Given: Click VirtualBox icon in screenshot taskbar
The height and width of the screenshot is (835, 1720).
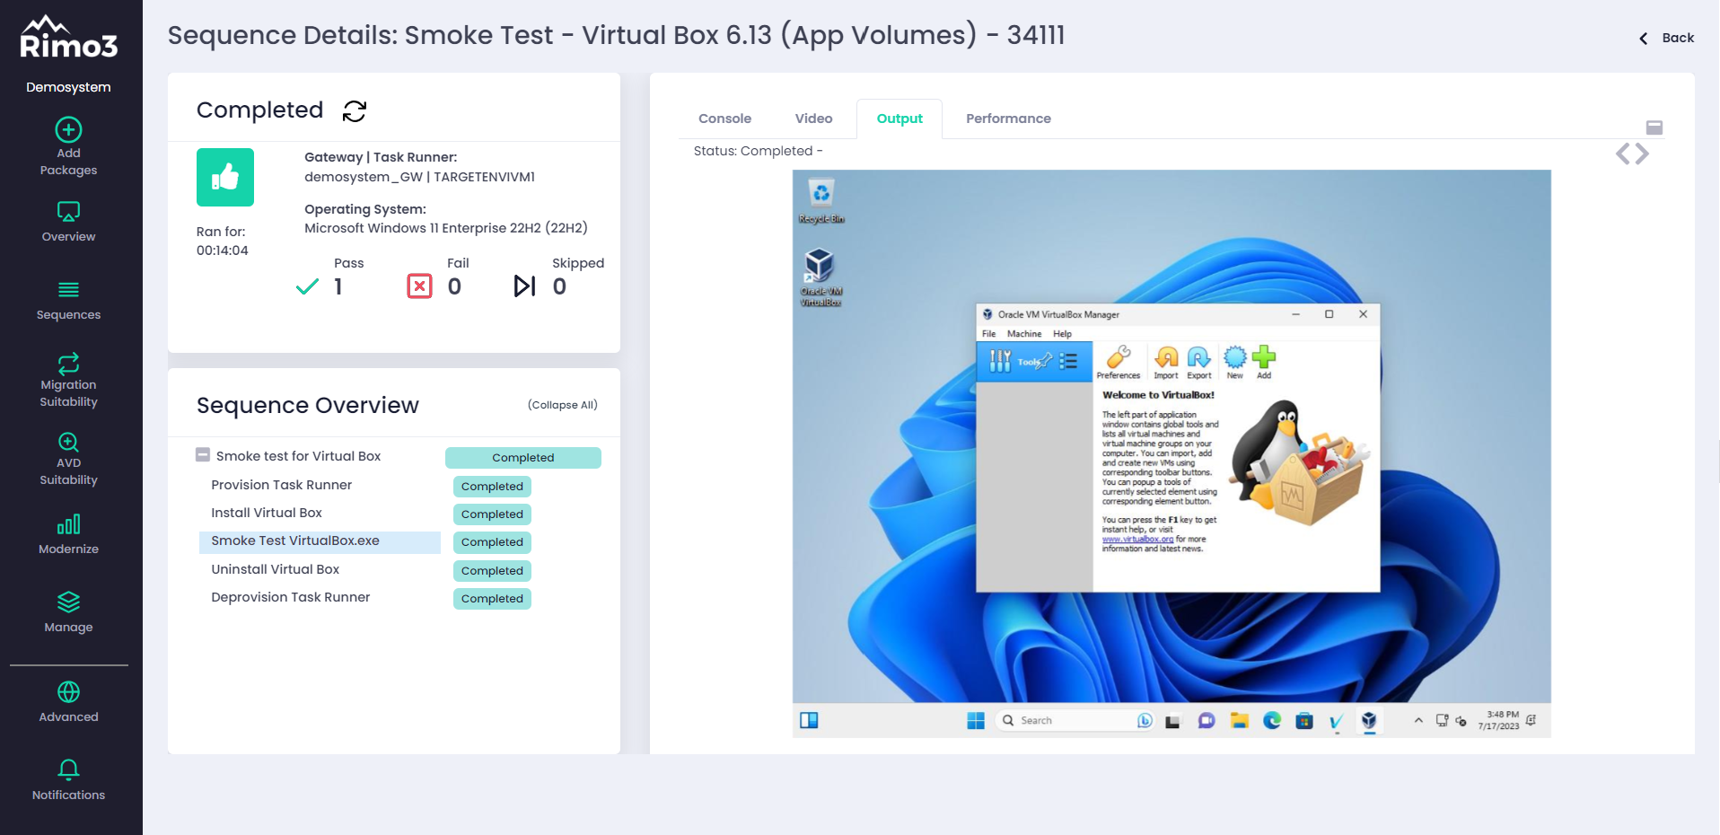Looking at the screenshot, I should coord(1369,720).
